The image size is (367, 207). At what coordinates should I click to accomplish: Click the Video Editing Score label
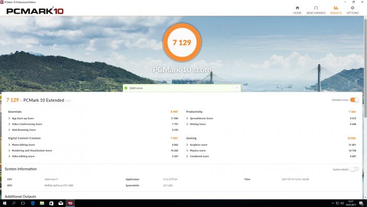[x=23, y=156]
